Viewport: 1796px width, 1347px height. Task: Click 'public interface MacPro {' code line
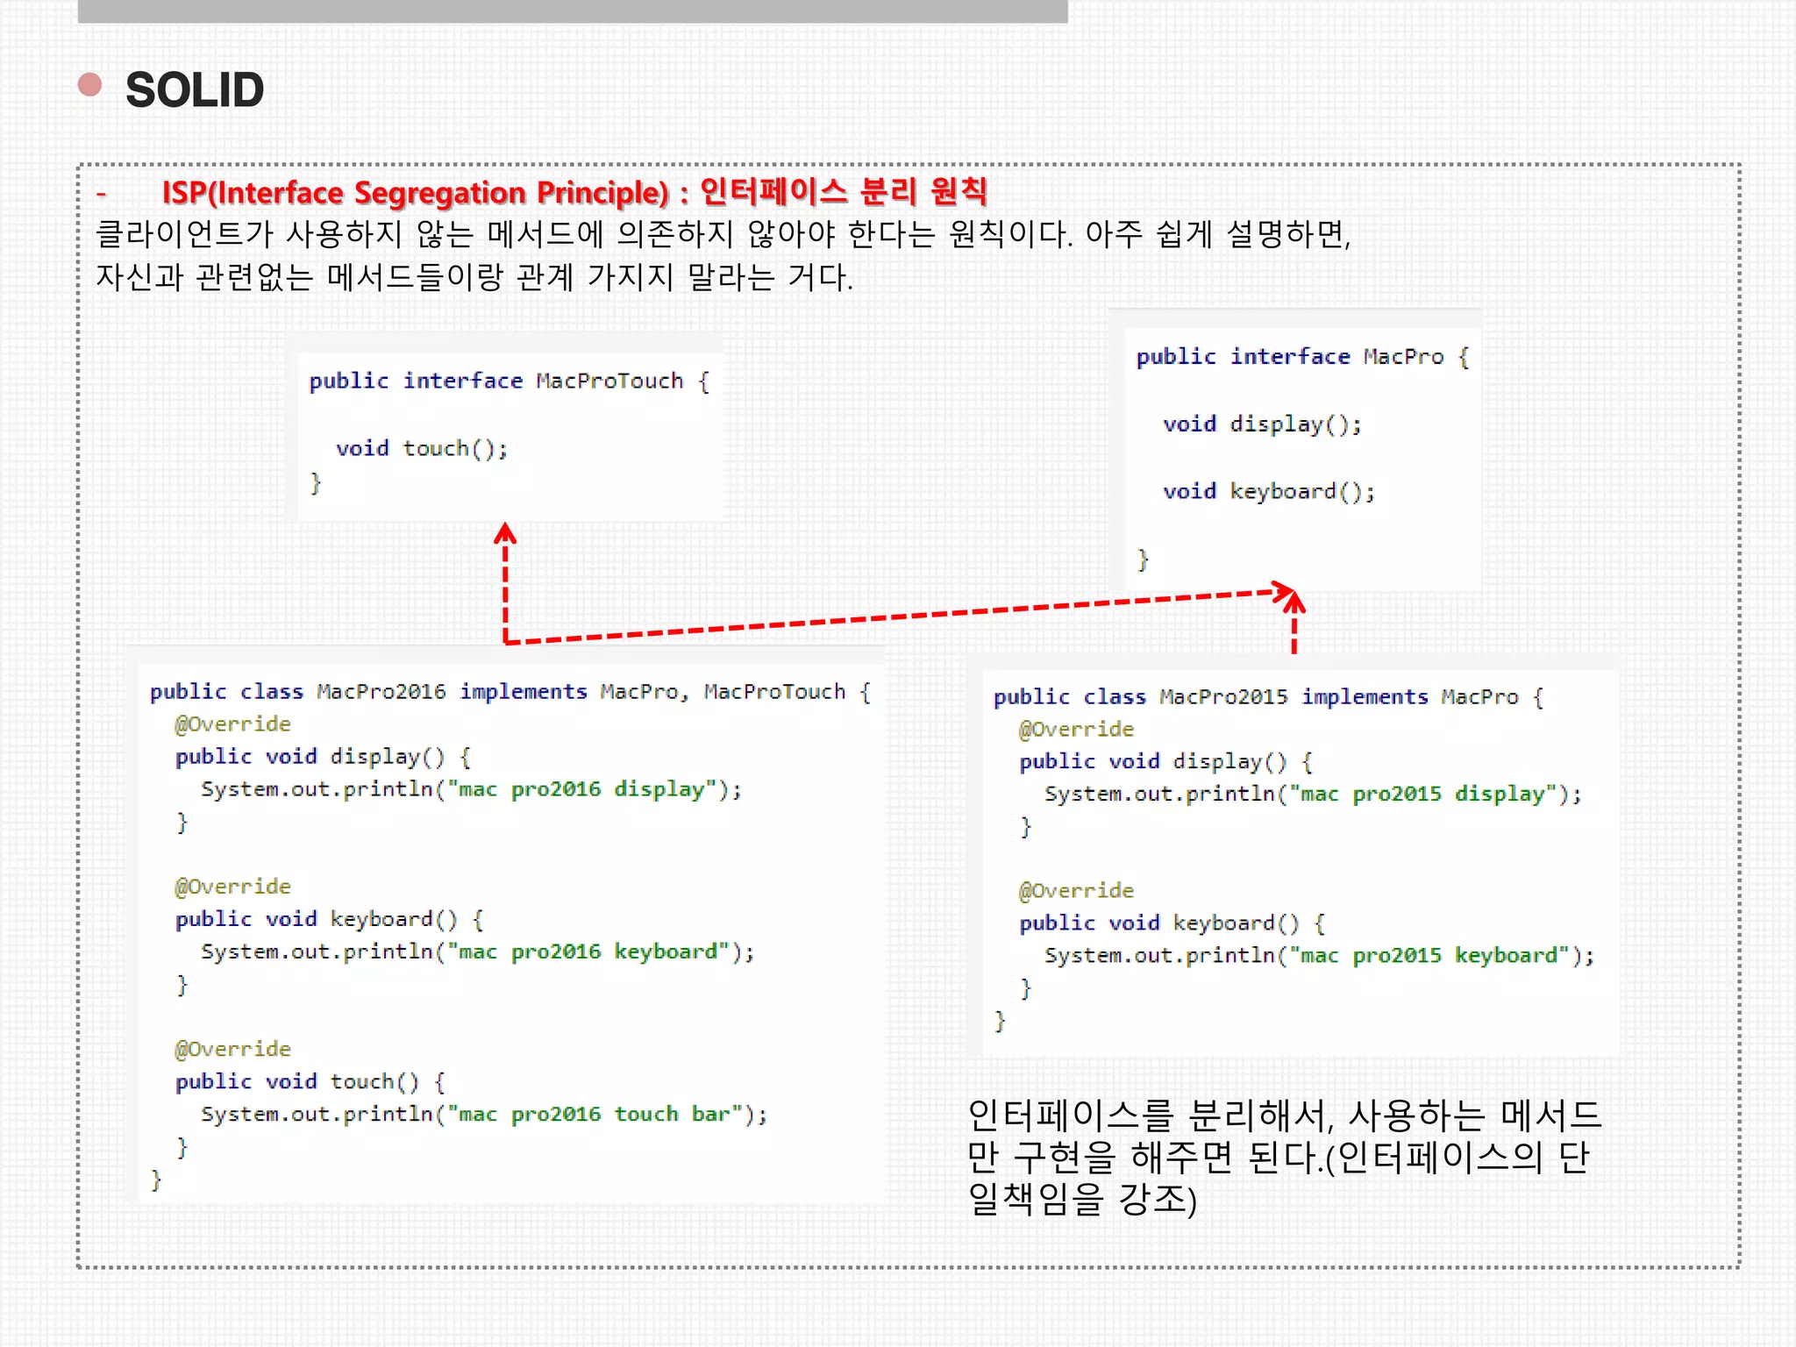1303,357
